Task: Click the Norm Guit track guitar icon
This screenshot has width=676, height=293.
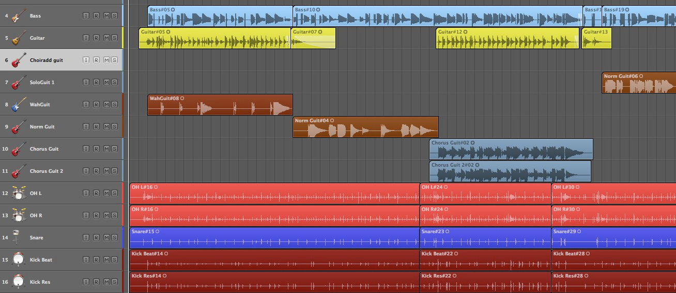Action: 19,127
